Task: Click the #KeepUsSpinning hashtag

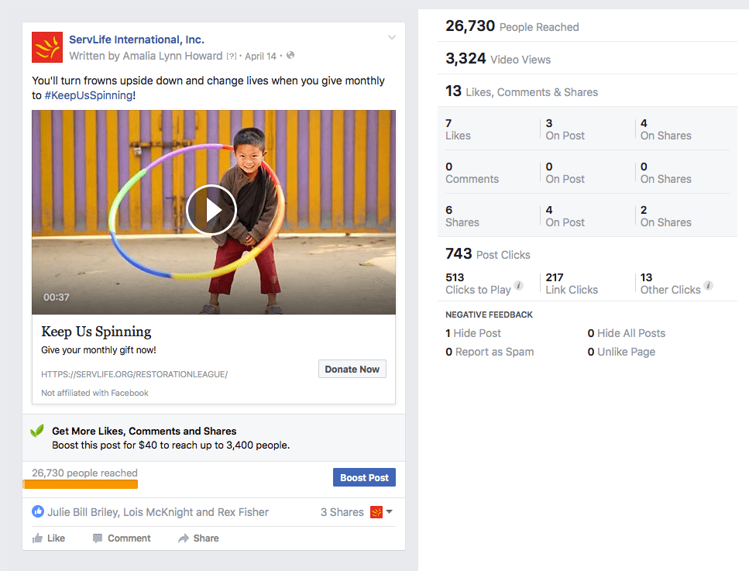Action: coord(88,95)
